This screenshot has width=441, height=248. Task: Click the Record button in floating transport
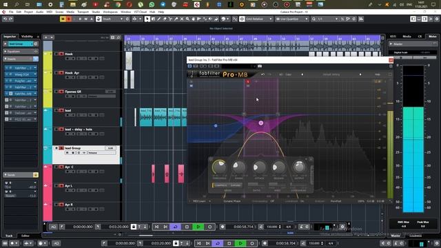[x=209, y=227]
